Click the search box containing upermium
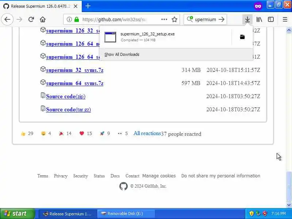The width and height of the screenshot is (292, 219). tap(205, 19)
